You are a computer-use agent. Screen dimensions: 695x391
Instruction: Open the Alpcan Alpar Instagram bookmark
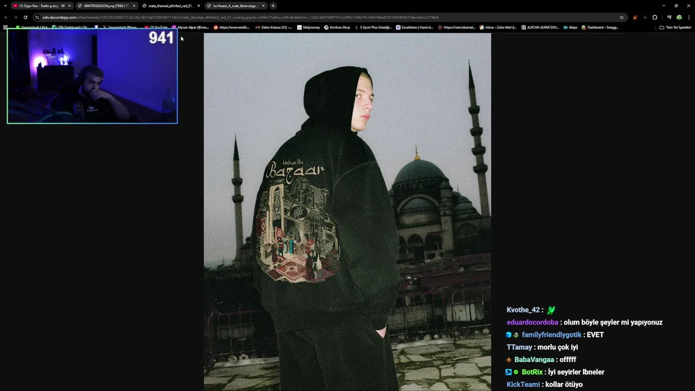(191, 27)
